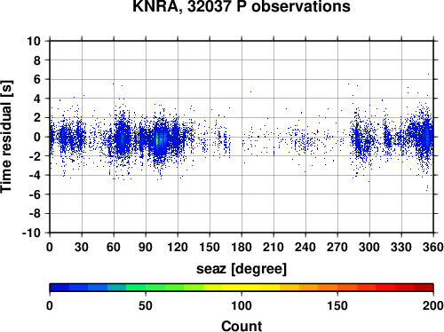
Task: Click the 10 tick label on y-axis
Action: pos(34,41)
